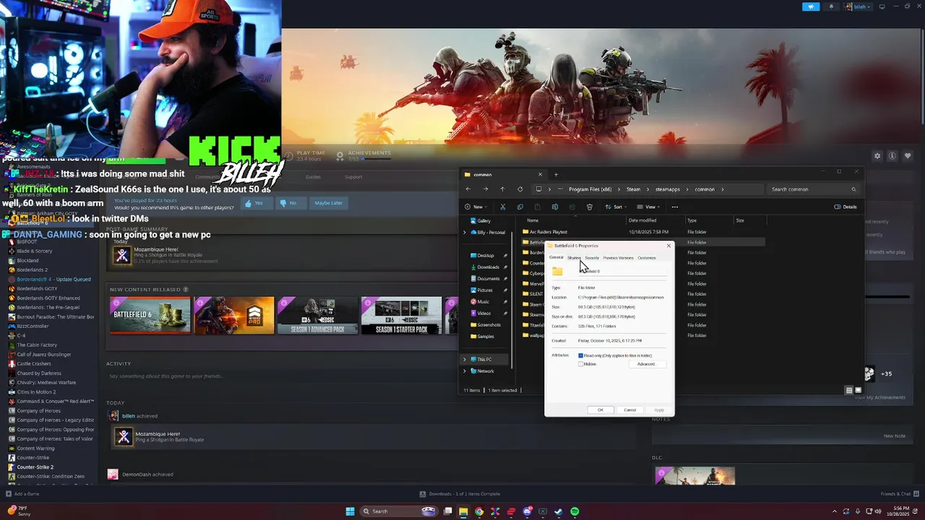Expand Network in navigation pane
This screenshot has height=520, width=925.
point(465,370)
